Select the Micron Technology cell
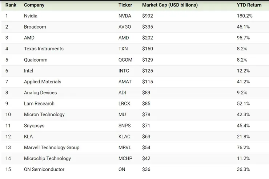Viewport: 269px width, 179px height. coord(44,115)
